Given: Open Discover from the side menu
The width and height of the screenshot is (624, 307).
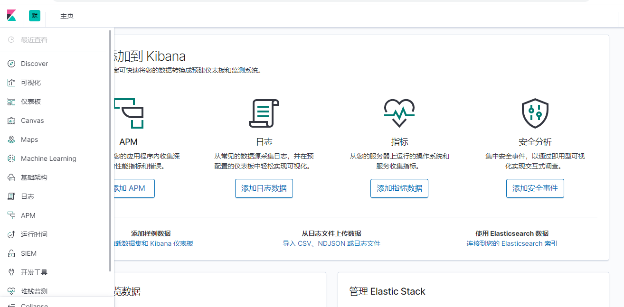Looking at the screenshot, I should [34, 64].
